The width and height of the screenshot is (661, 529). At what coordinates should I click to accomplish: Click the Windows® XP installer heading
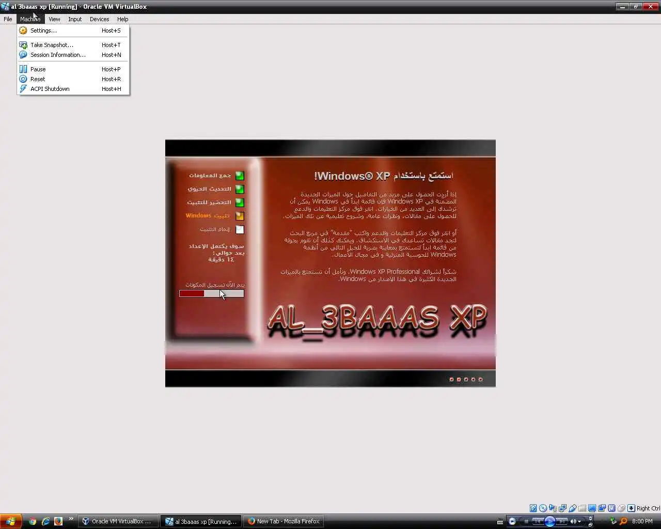click(384, 176)
